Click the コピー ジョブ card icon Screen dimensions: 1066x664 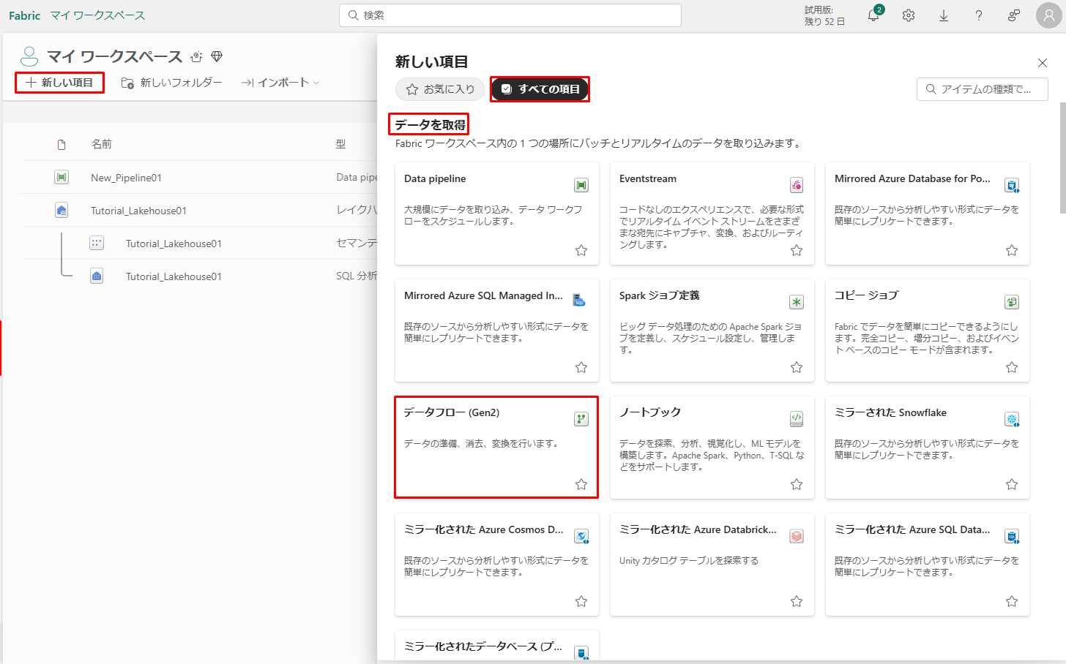click(1012, 302)
